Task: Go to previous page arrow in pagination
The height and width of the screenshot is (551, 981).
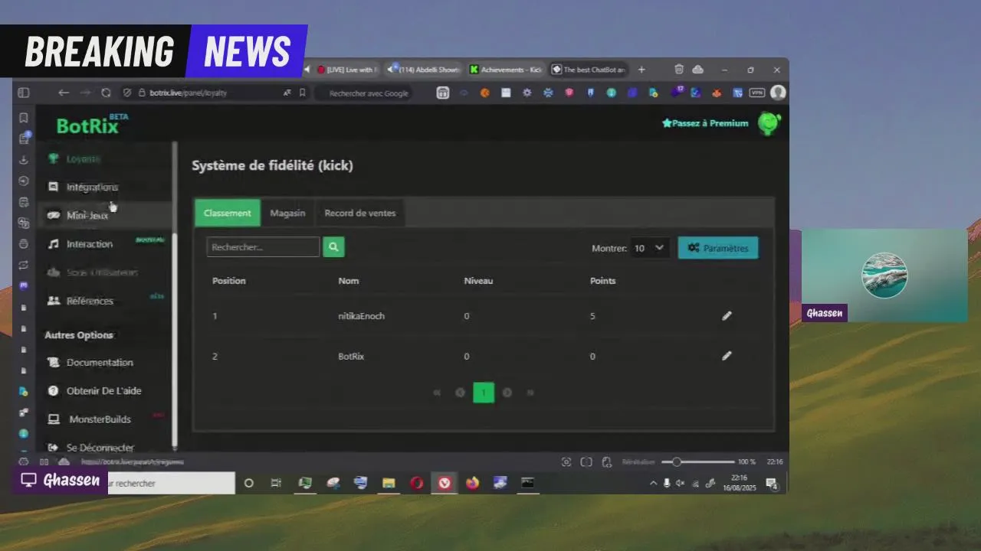Action: tap(460, 393)
